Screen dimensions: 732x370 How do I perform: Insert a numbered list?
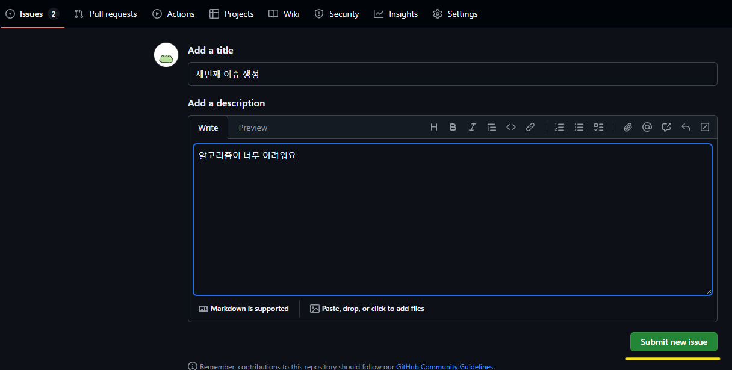559,127
